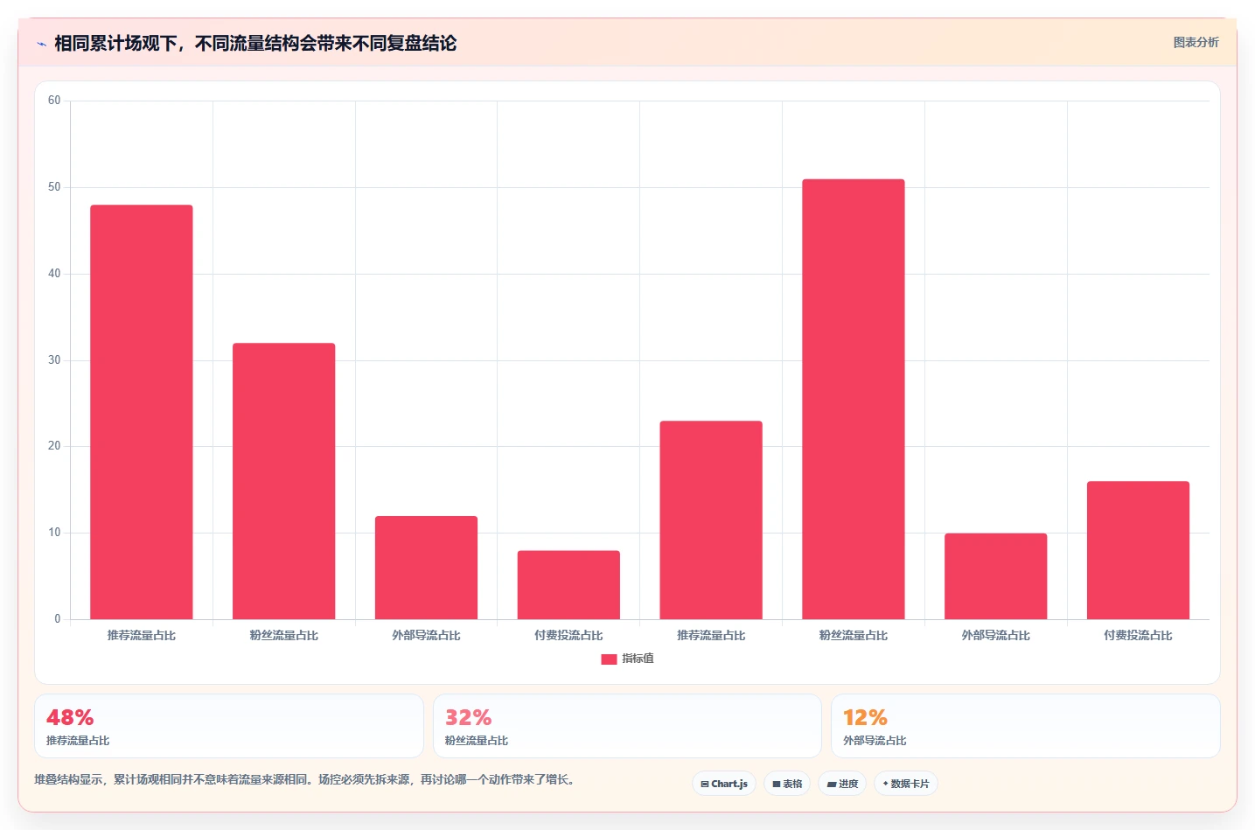Click the headline '相同累计场观下，不同流量结构会带来不同复盘结论'

(255, 44)
